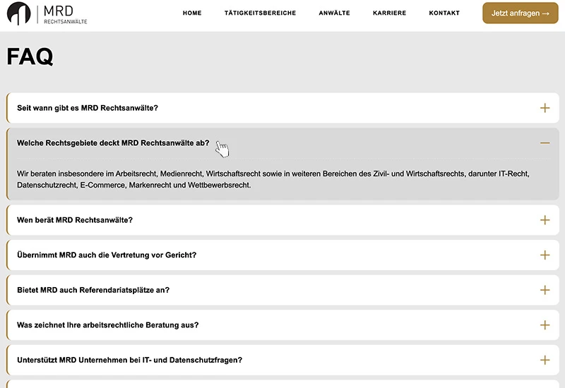Select 'Bietet MRD auch Referendariatsplätze an?'
Image resolution: width=565 pixels, height=388 pixels.
(x=93, y=290)
